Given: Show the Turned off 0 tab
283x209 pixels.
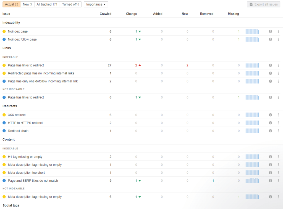Looking at the screenshot, I should [70, 4].
